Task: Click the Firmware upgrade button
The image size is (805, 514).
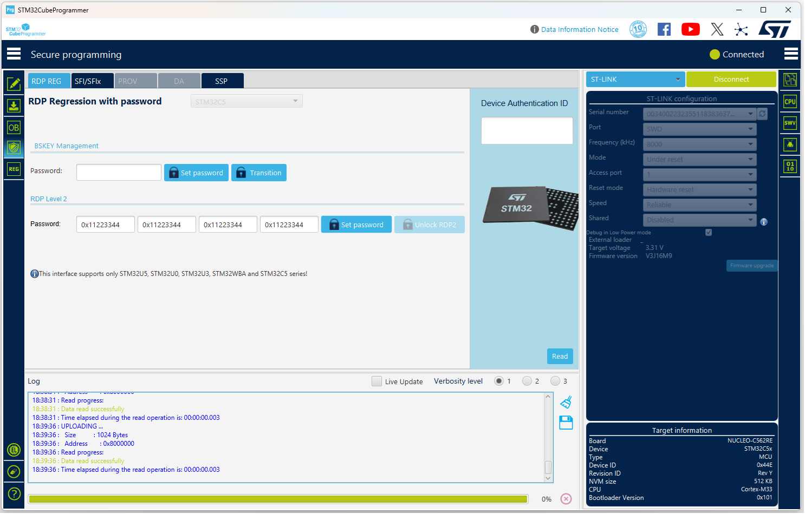Action: click(752, 266)
